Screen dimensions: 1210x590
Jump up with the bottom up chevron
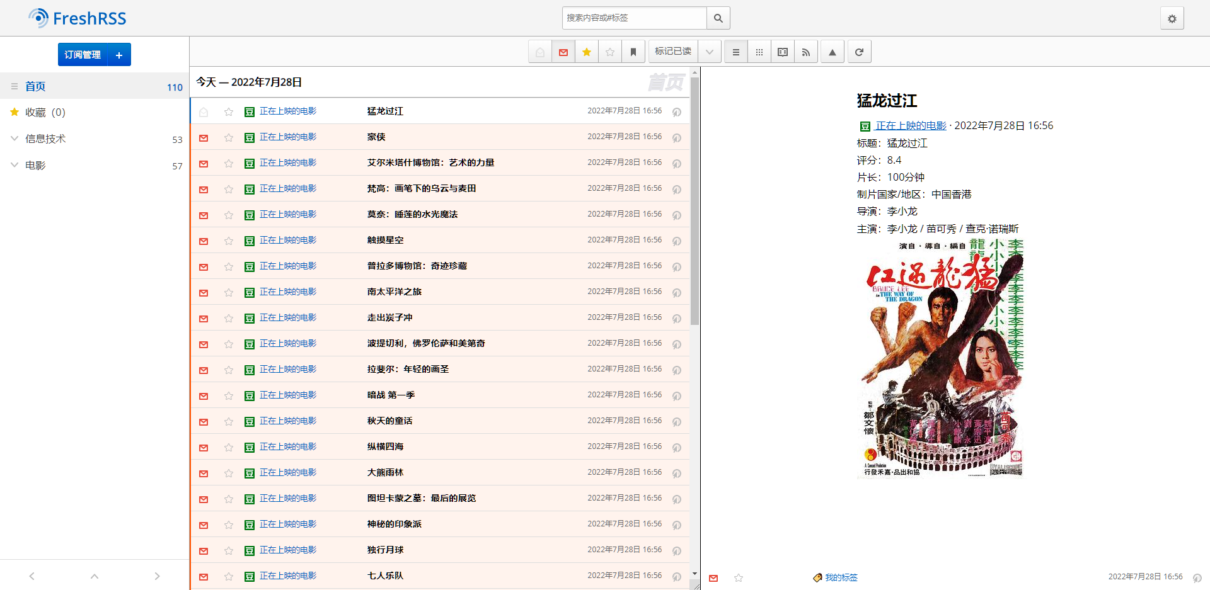(x=95, y=576)
